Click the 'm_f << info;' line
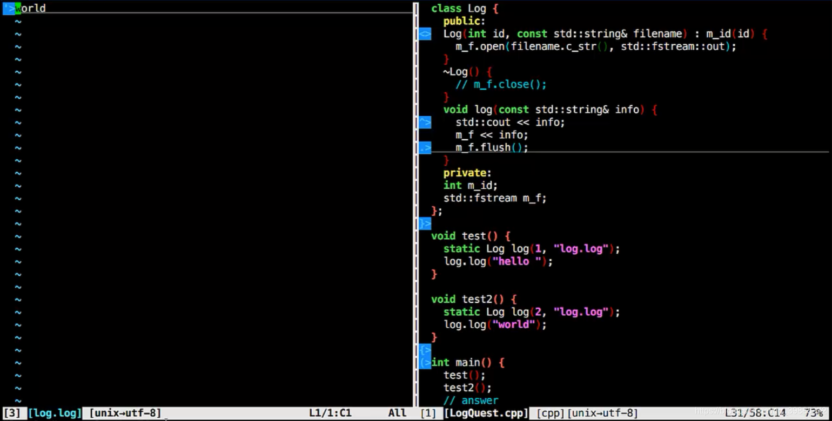 point(492,135)
